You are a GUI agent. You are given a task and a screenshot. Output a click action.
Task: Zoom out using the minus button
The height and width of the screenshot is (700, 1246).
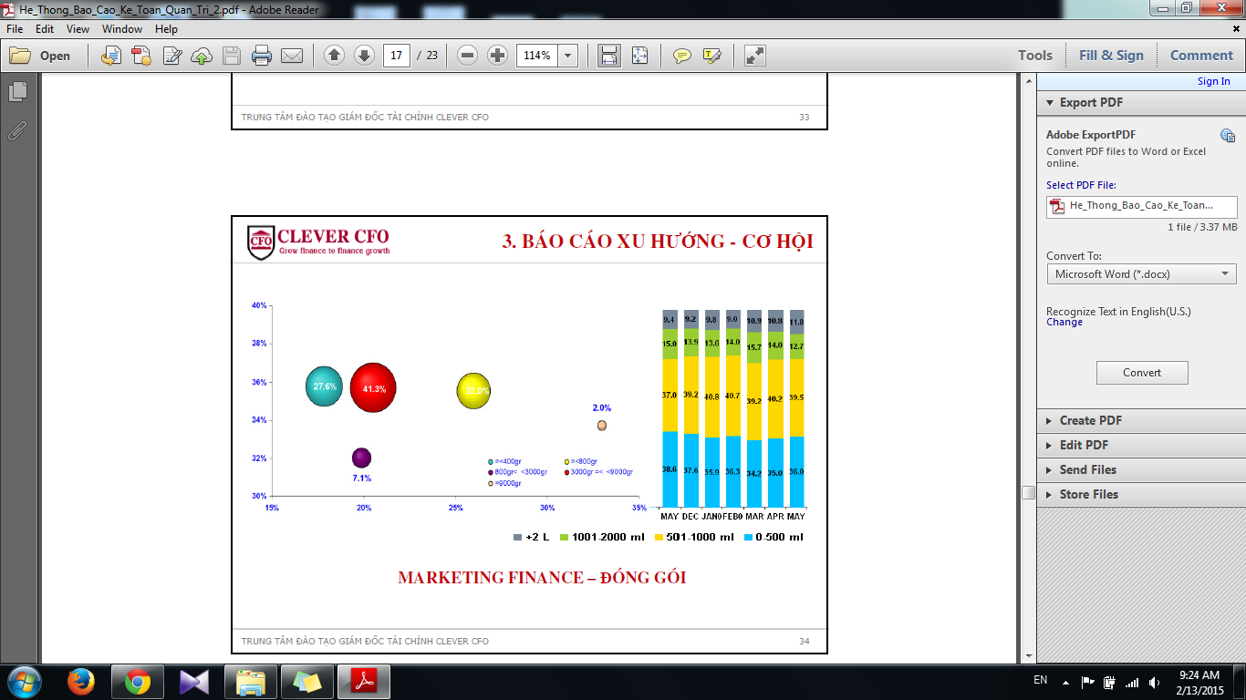(x=467, y=56)
